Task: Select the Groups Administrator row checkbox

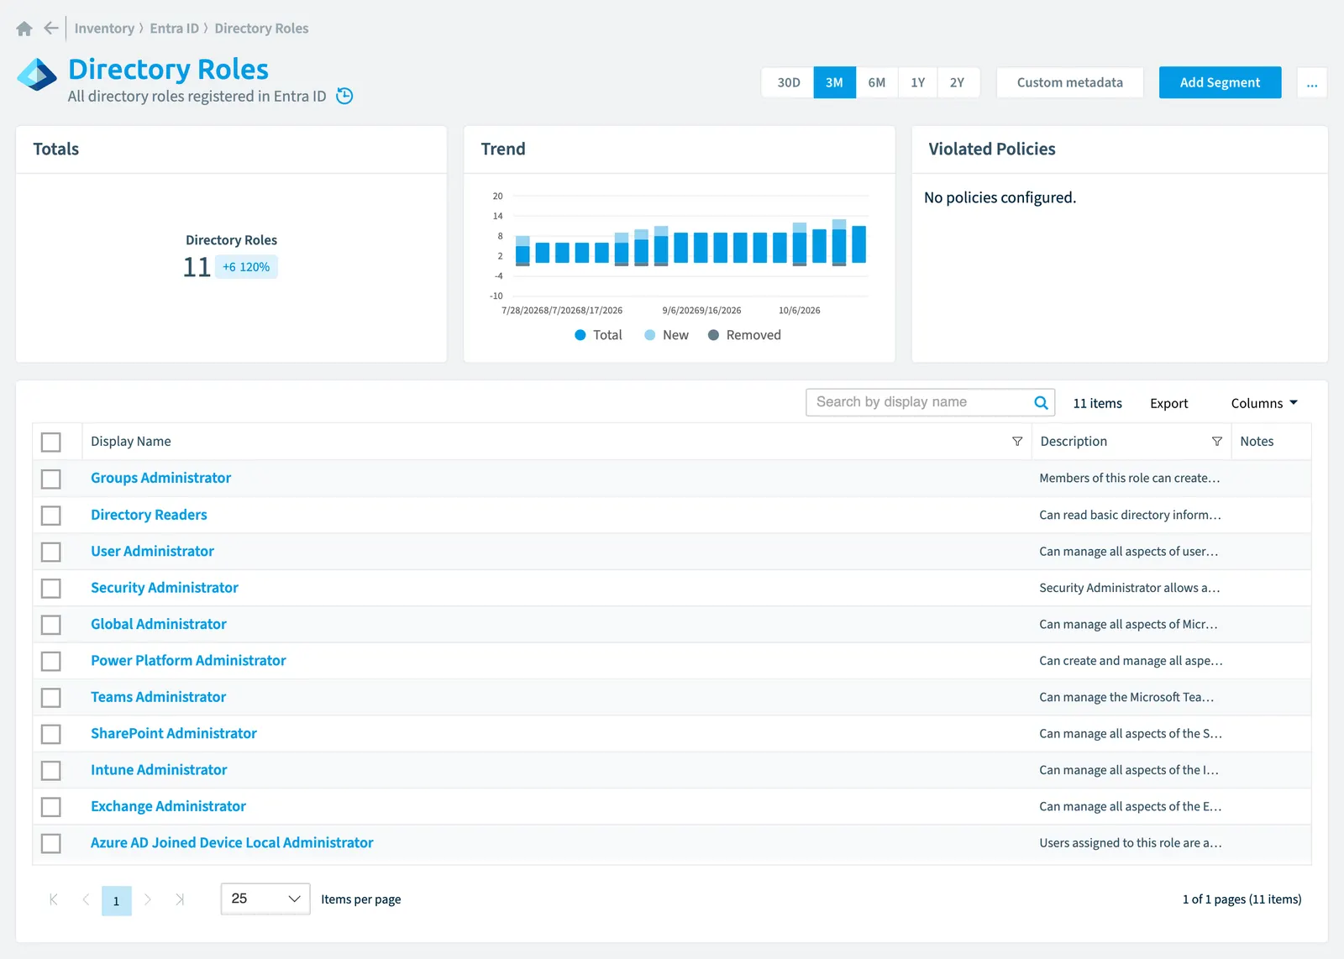Action: 51,479
